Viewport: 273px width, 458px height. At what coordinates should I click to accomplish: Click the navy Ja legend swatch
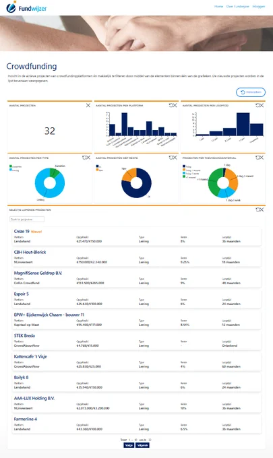97,166
